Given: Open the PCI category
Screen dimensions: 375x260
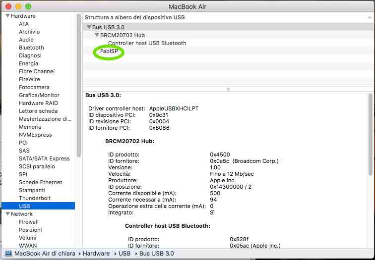Looking at the screenshot, I should pos(23,143).
